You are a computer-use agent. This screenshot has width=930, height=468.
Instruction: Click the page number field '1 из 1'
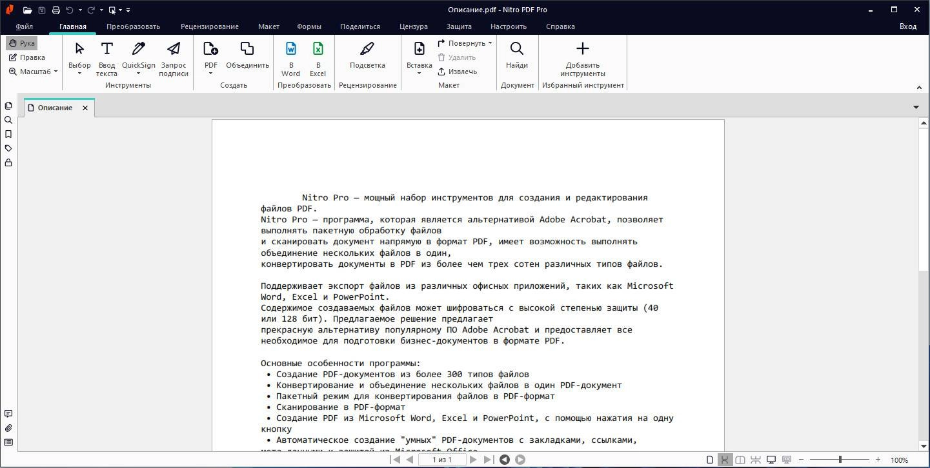(x=442, y=460)
